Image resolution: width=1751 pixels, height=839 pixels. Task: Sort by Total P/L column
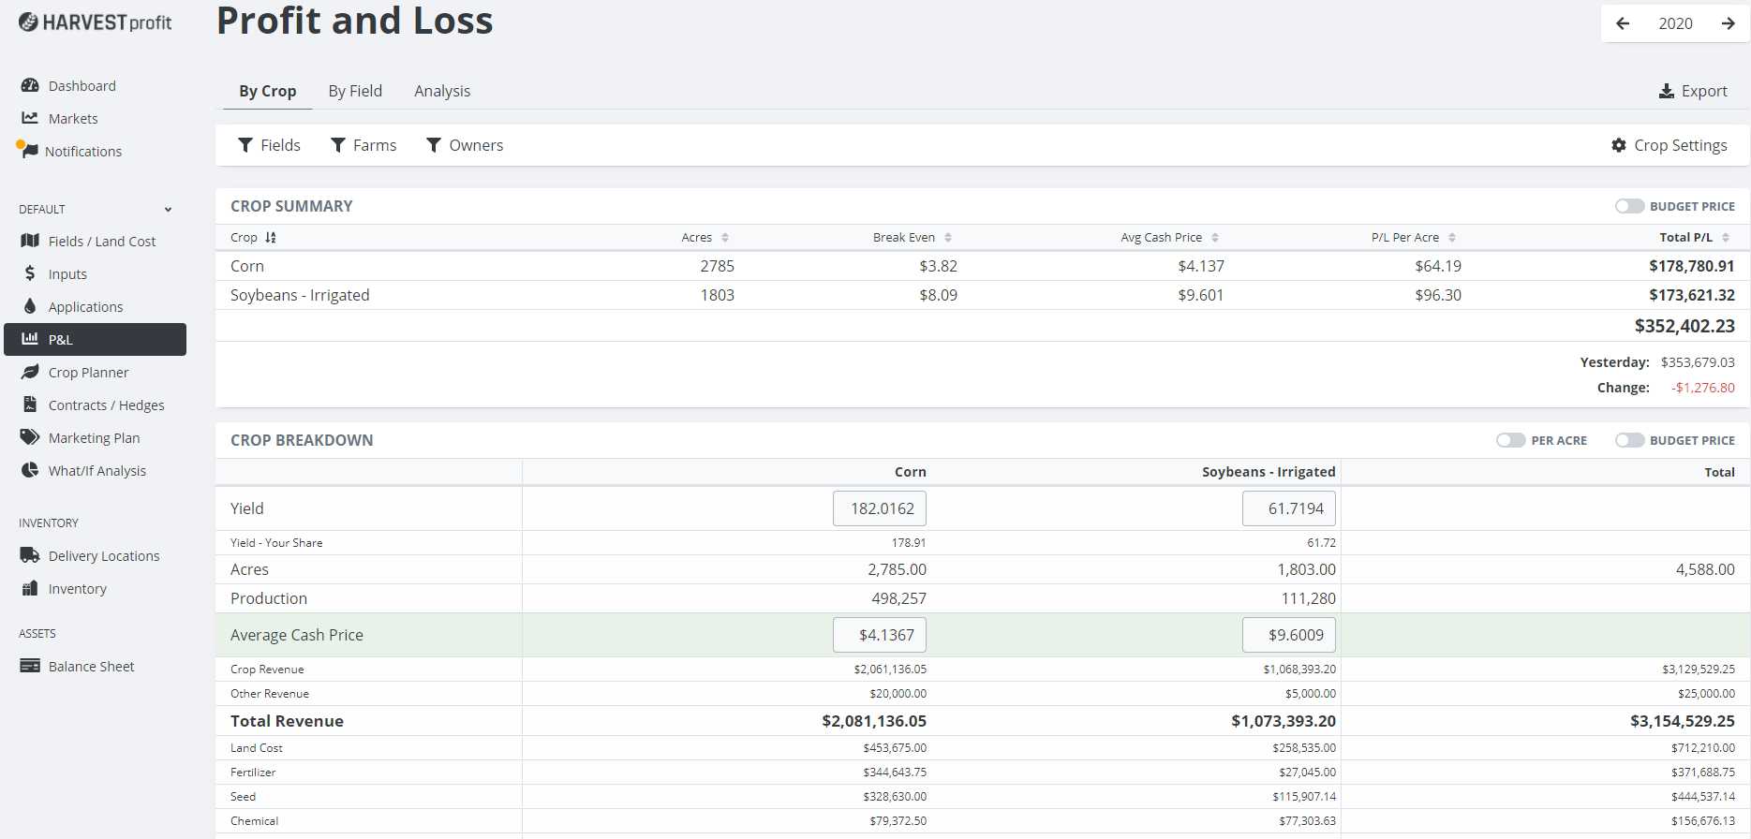point(1694,238)
